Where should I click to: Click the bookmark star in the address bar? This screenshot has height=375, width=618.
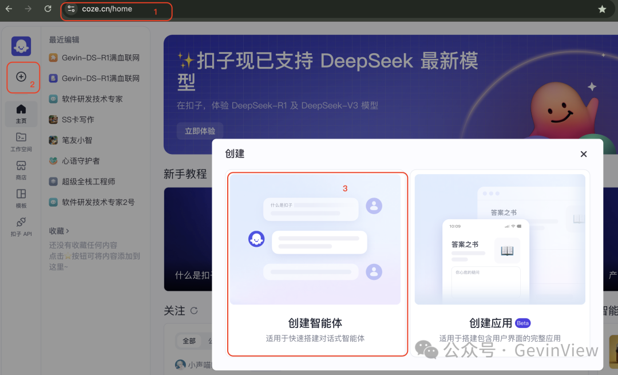tap(601, 9)
